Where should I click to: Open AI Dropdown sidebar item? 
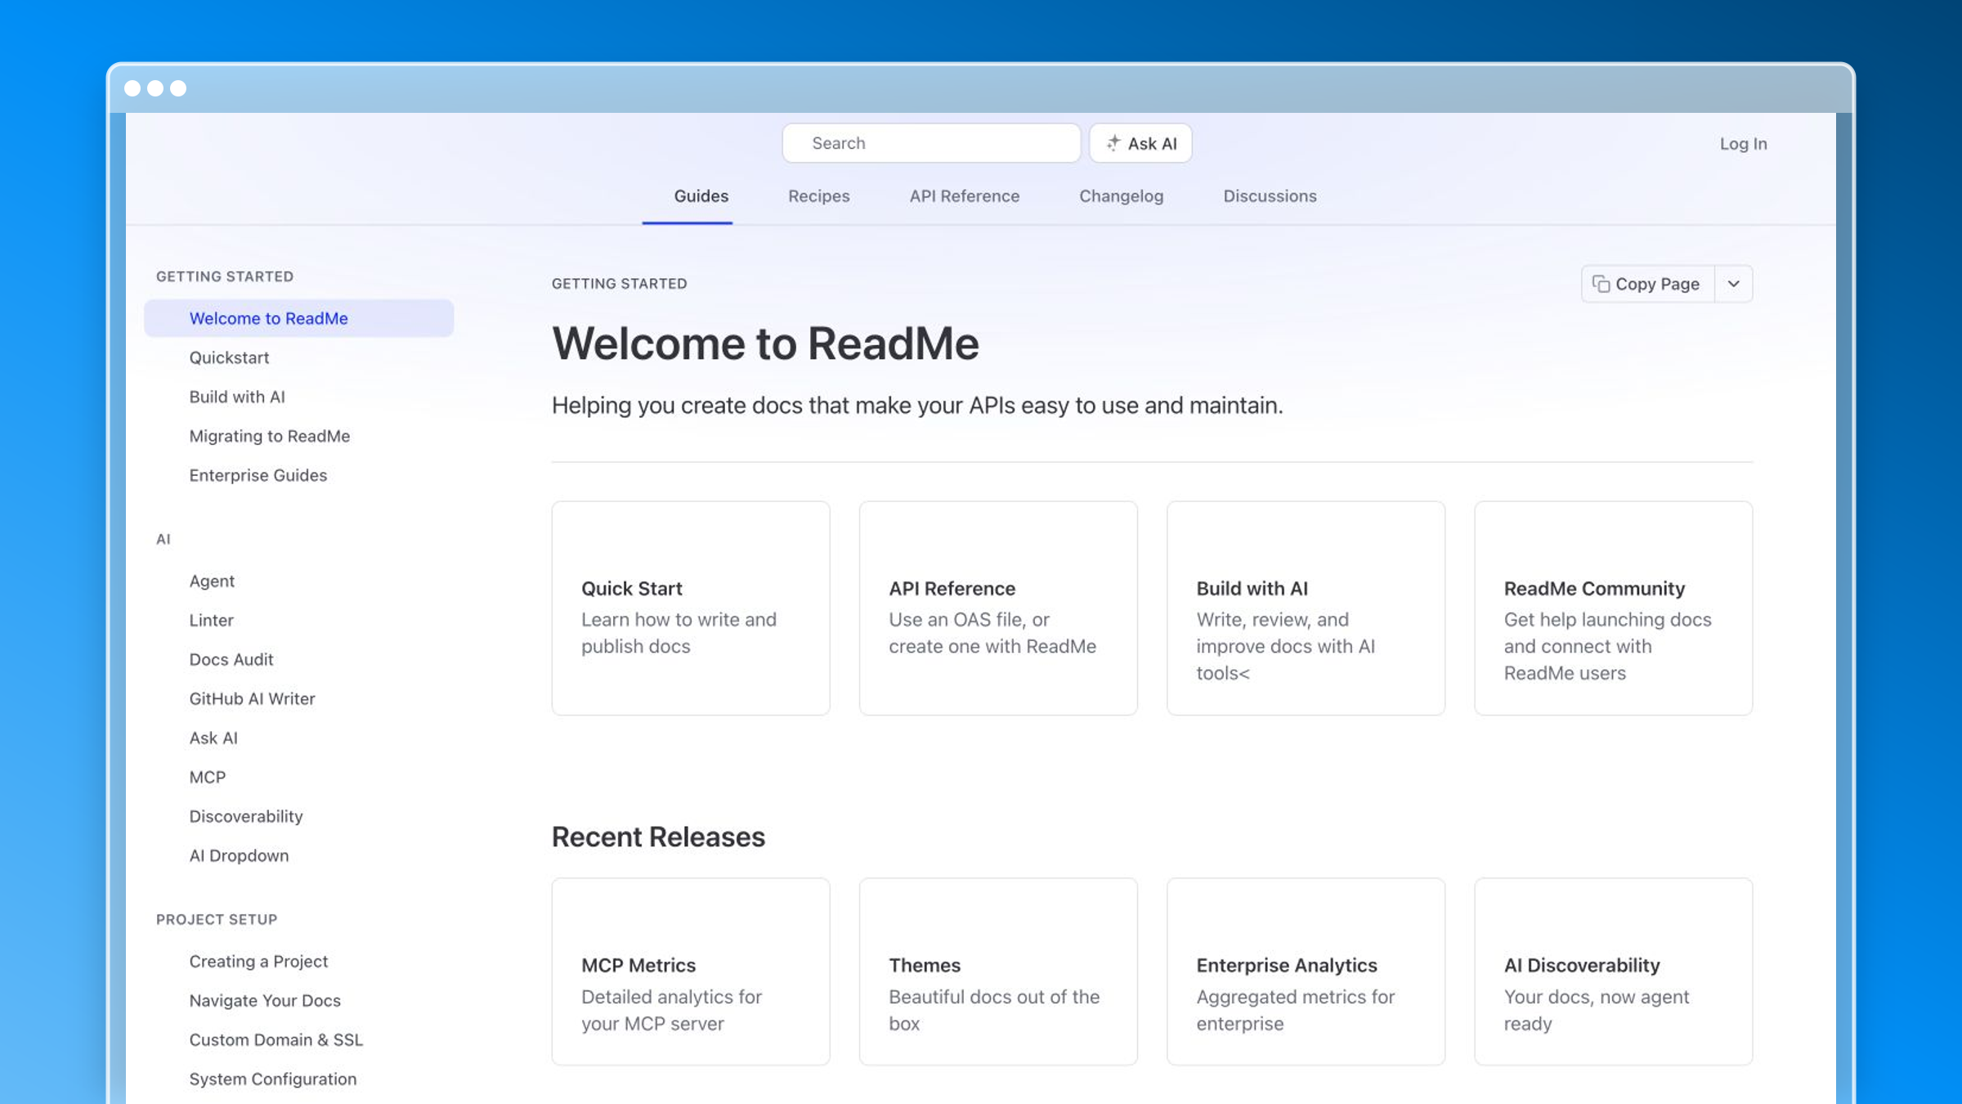pyautogui.click(x=239, y=855)
